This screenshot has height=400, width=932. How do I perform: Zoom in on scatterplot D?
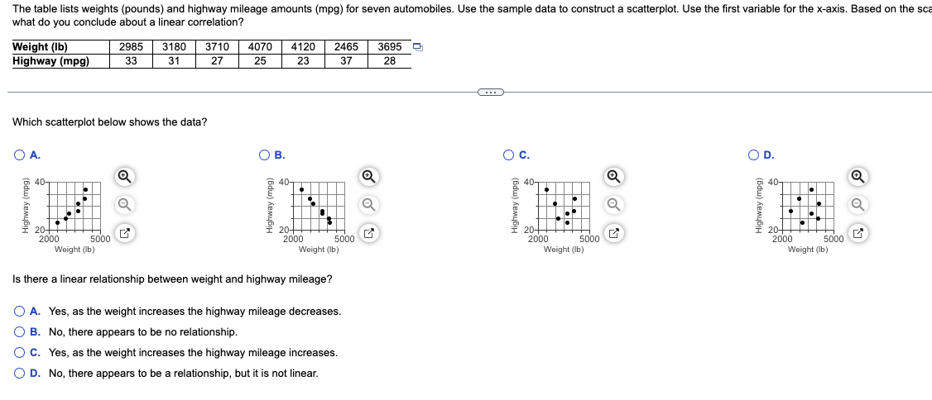[858, 176]
